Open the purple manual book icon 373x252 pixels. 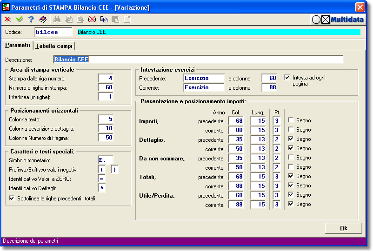43,19
